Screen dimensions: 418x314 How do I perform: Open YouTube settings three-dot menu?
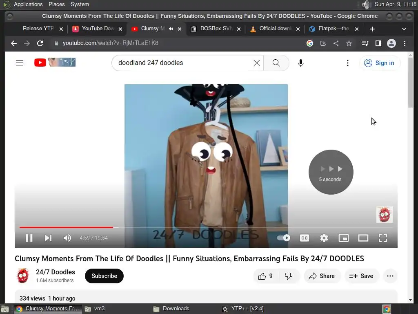coord(348,63)
